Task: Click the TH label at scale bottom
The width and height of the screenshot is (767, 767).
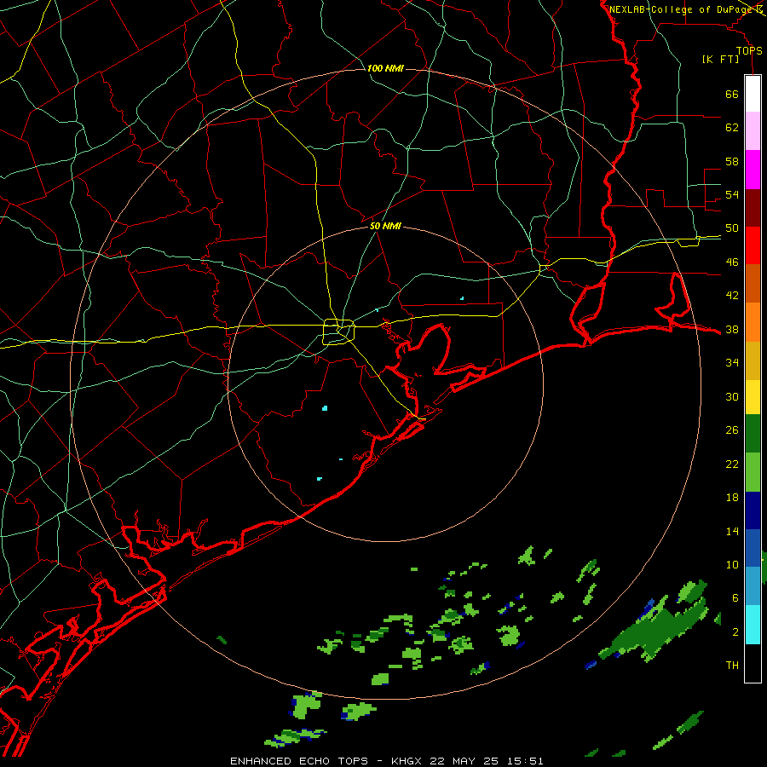Action: (732, 666)
